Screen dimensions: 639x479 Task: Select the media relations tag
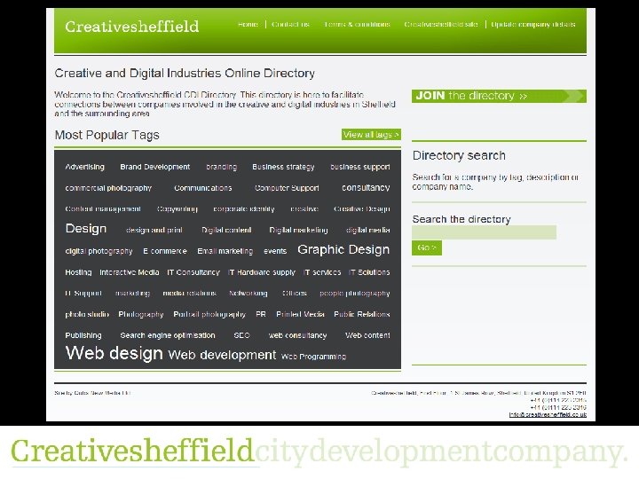(190, 294)
